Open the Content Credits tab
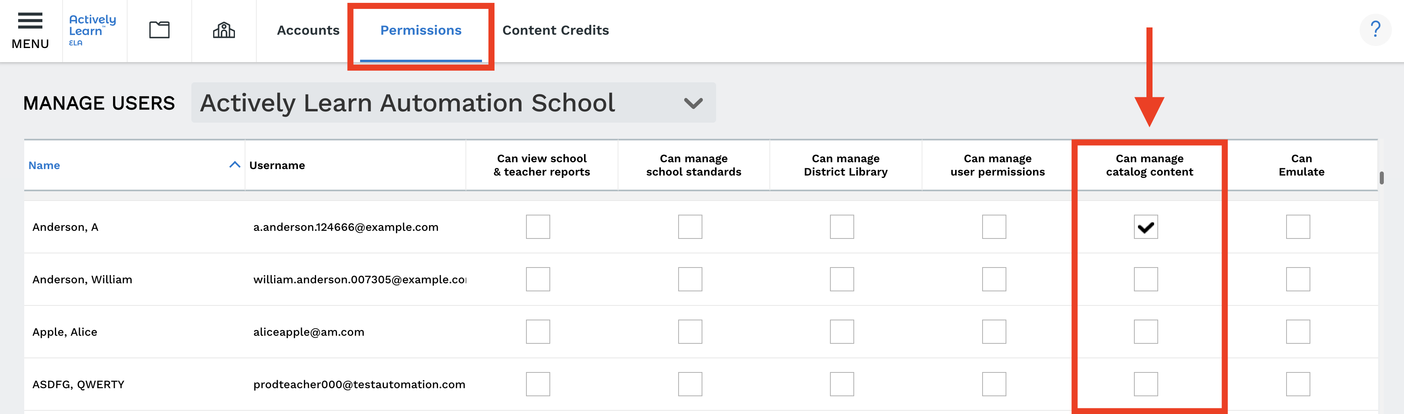The image size is (1404, 414). [555, 31]
